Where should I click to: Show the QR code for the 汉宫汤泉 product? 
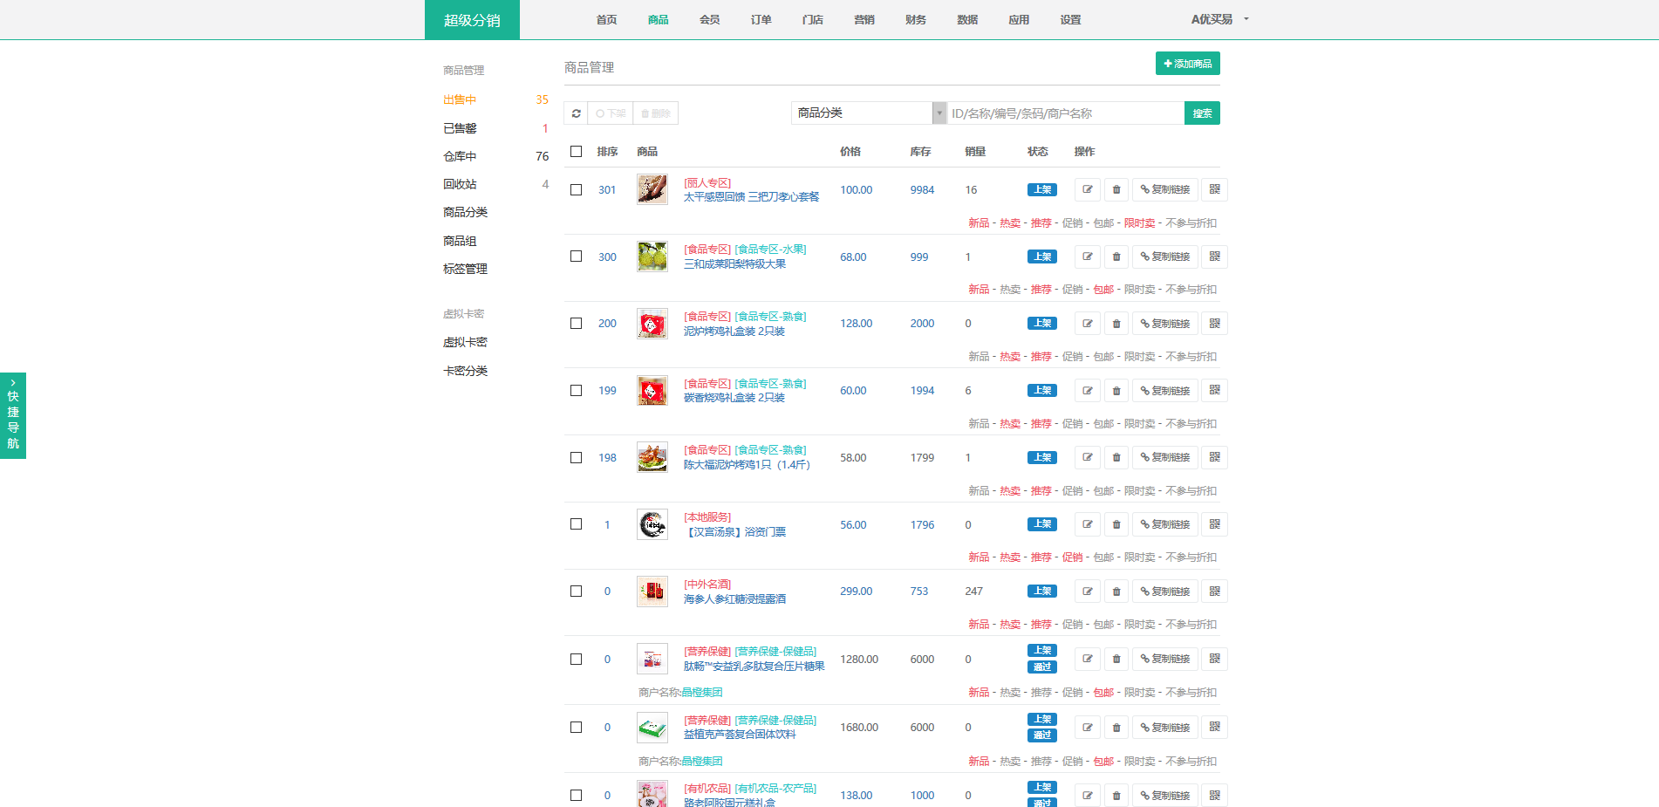1214,524
